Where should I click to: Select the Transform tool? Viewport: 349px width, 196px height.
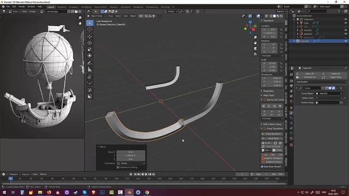89,56
